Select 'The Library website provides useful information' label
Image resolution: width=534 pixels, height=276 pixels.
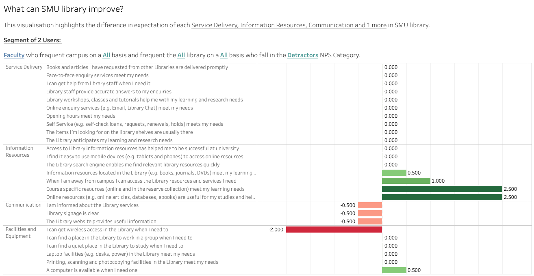pos(101,222)
